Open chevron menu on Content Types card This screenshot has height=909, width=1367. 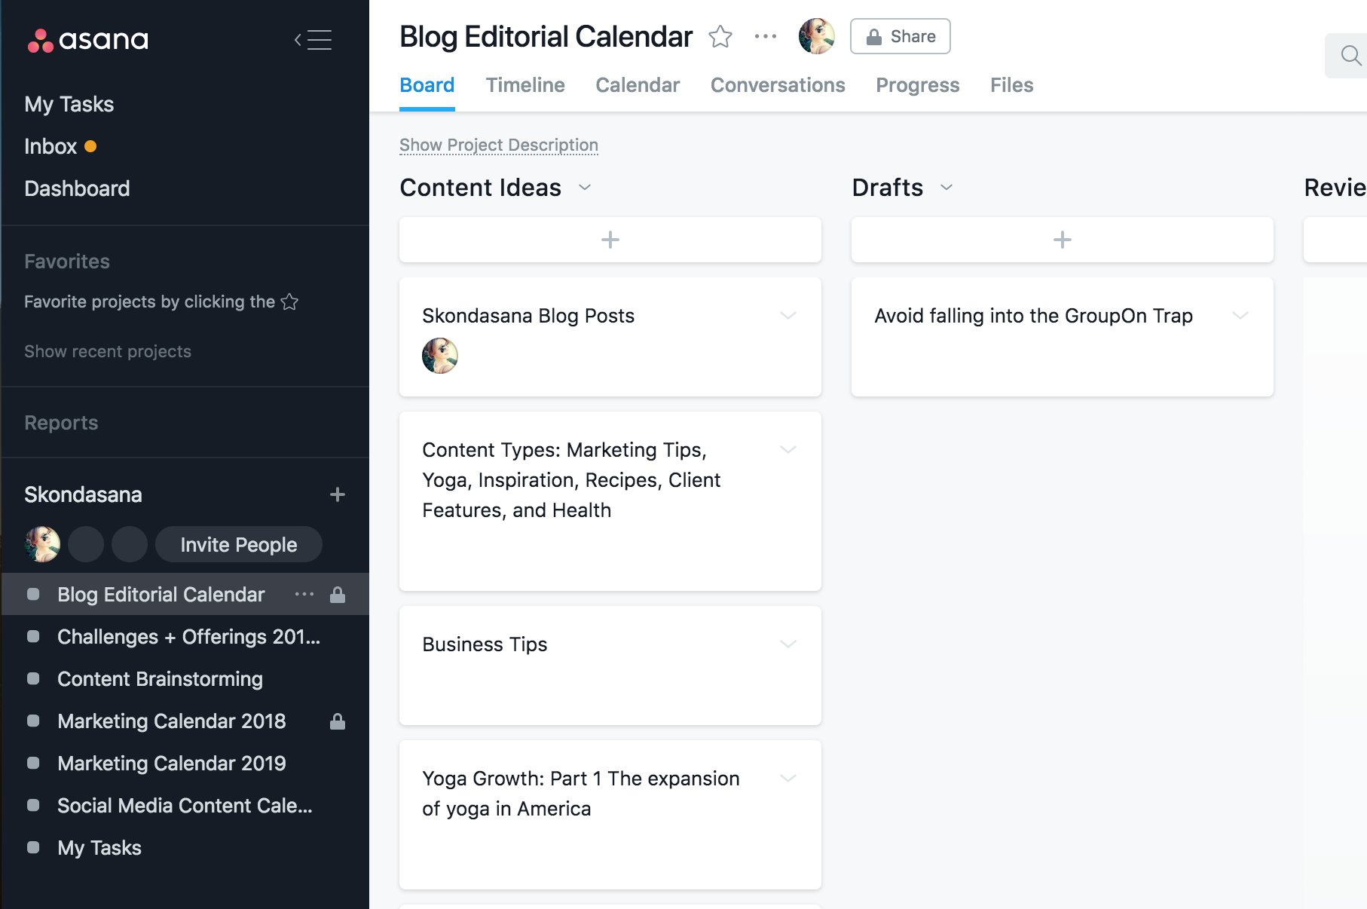coord(788,450)
